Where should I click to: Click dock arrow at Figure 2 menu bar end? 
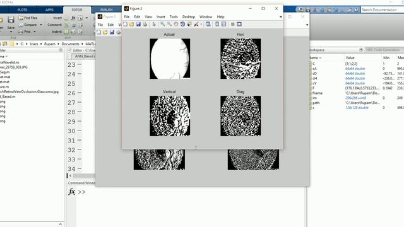tap(280, 17)
